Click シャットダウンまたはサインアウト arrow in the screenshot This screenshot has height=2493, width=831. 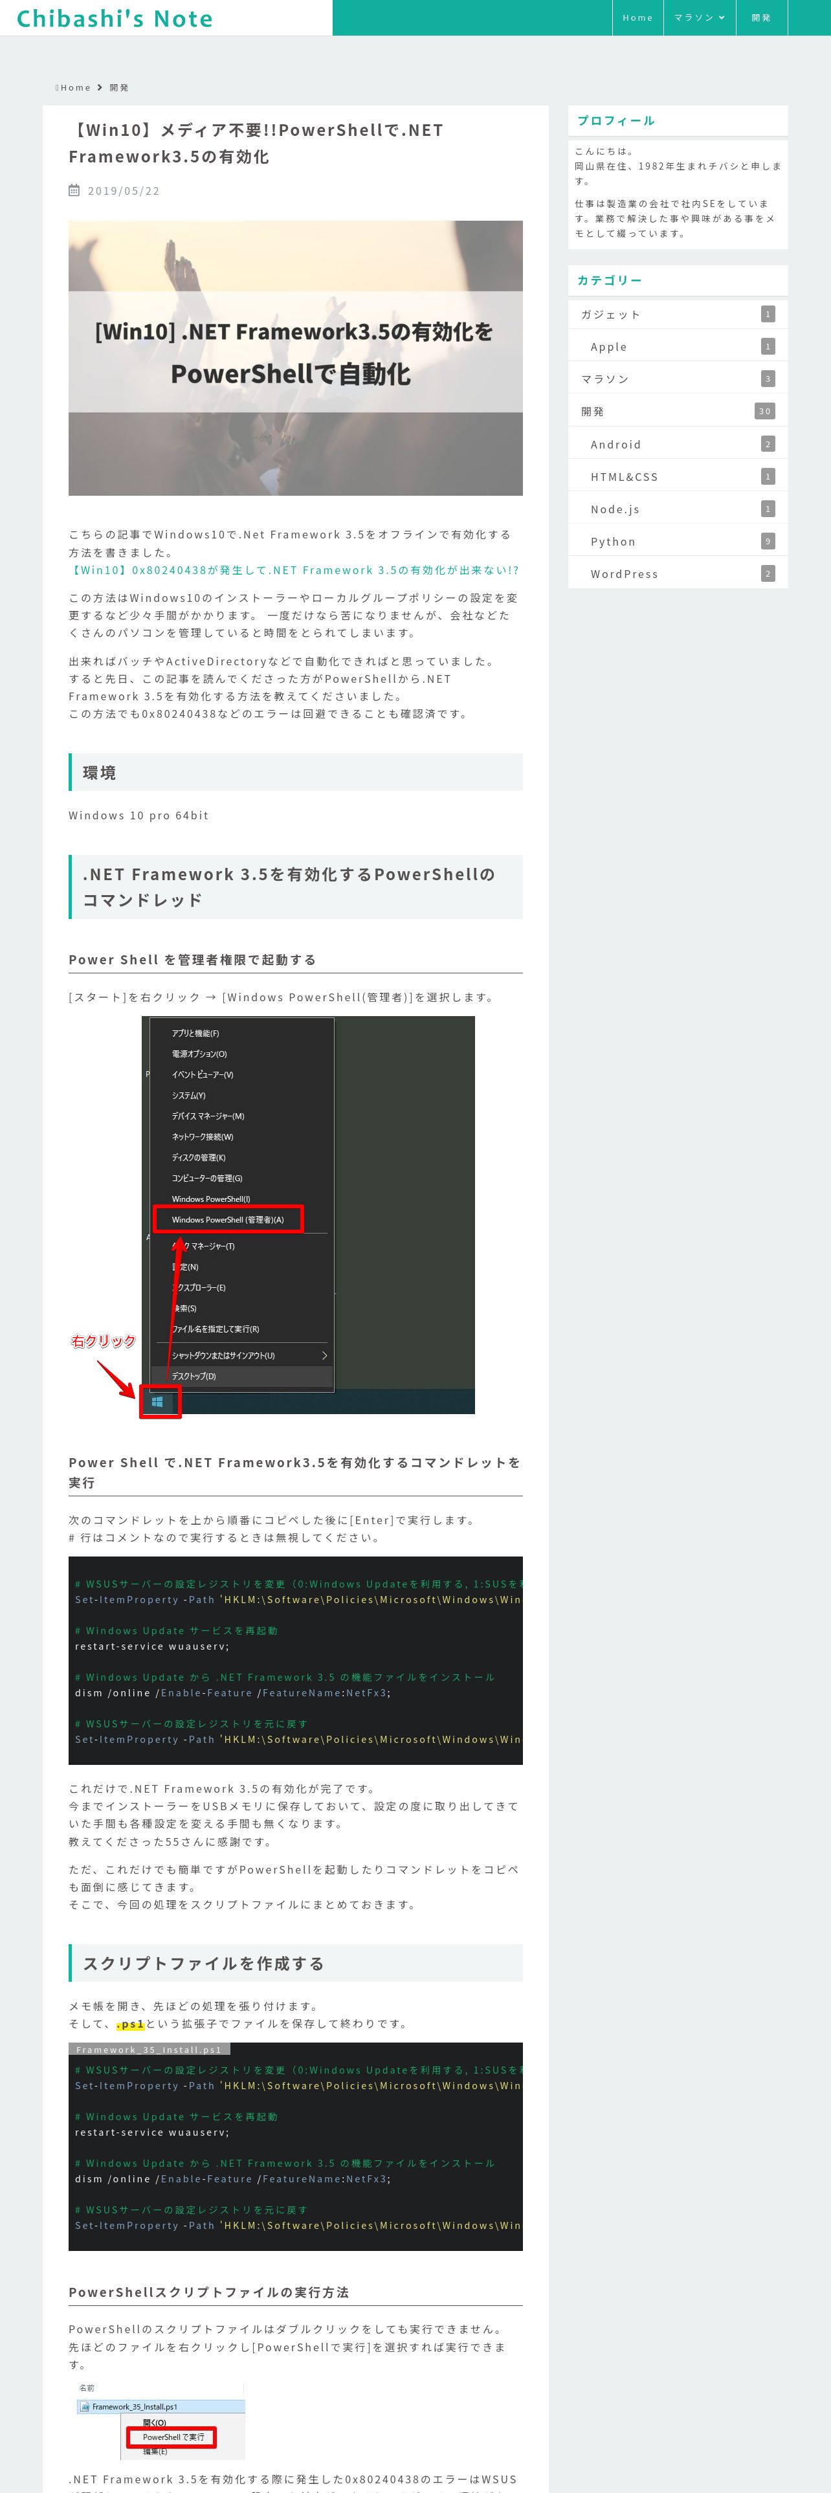[324, 1355]
